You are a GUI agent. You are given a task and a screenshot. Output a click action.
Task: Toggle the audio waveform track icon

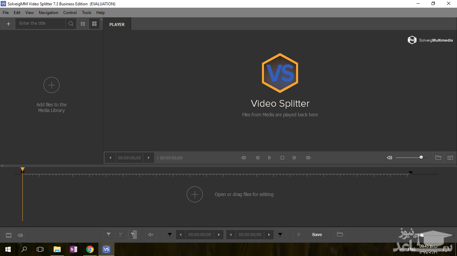20,235
